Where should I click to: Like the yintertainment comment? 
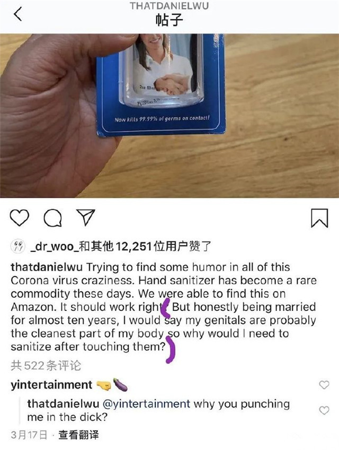pos(324,385)
